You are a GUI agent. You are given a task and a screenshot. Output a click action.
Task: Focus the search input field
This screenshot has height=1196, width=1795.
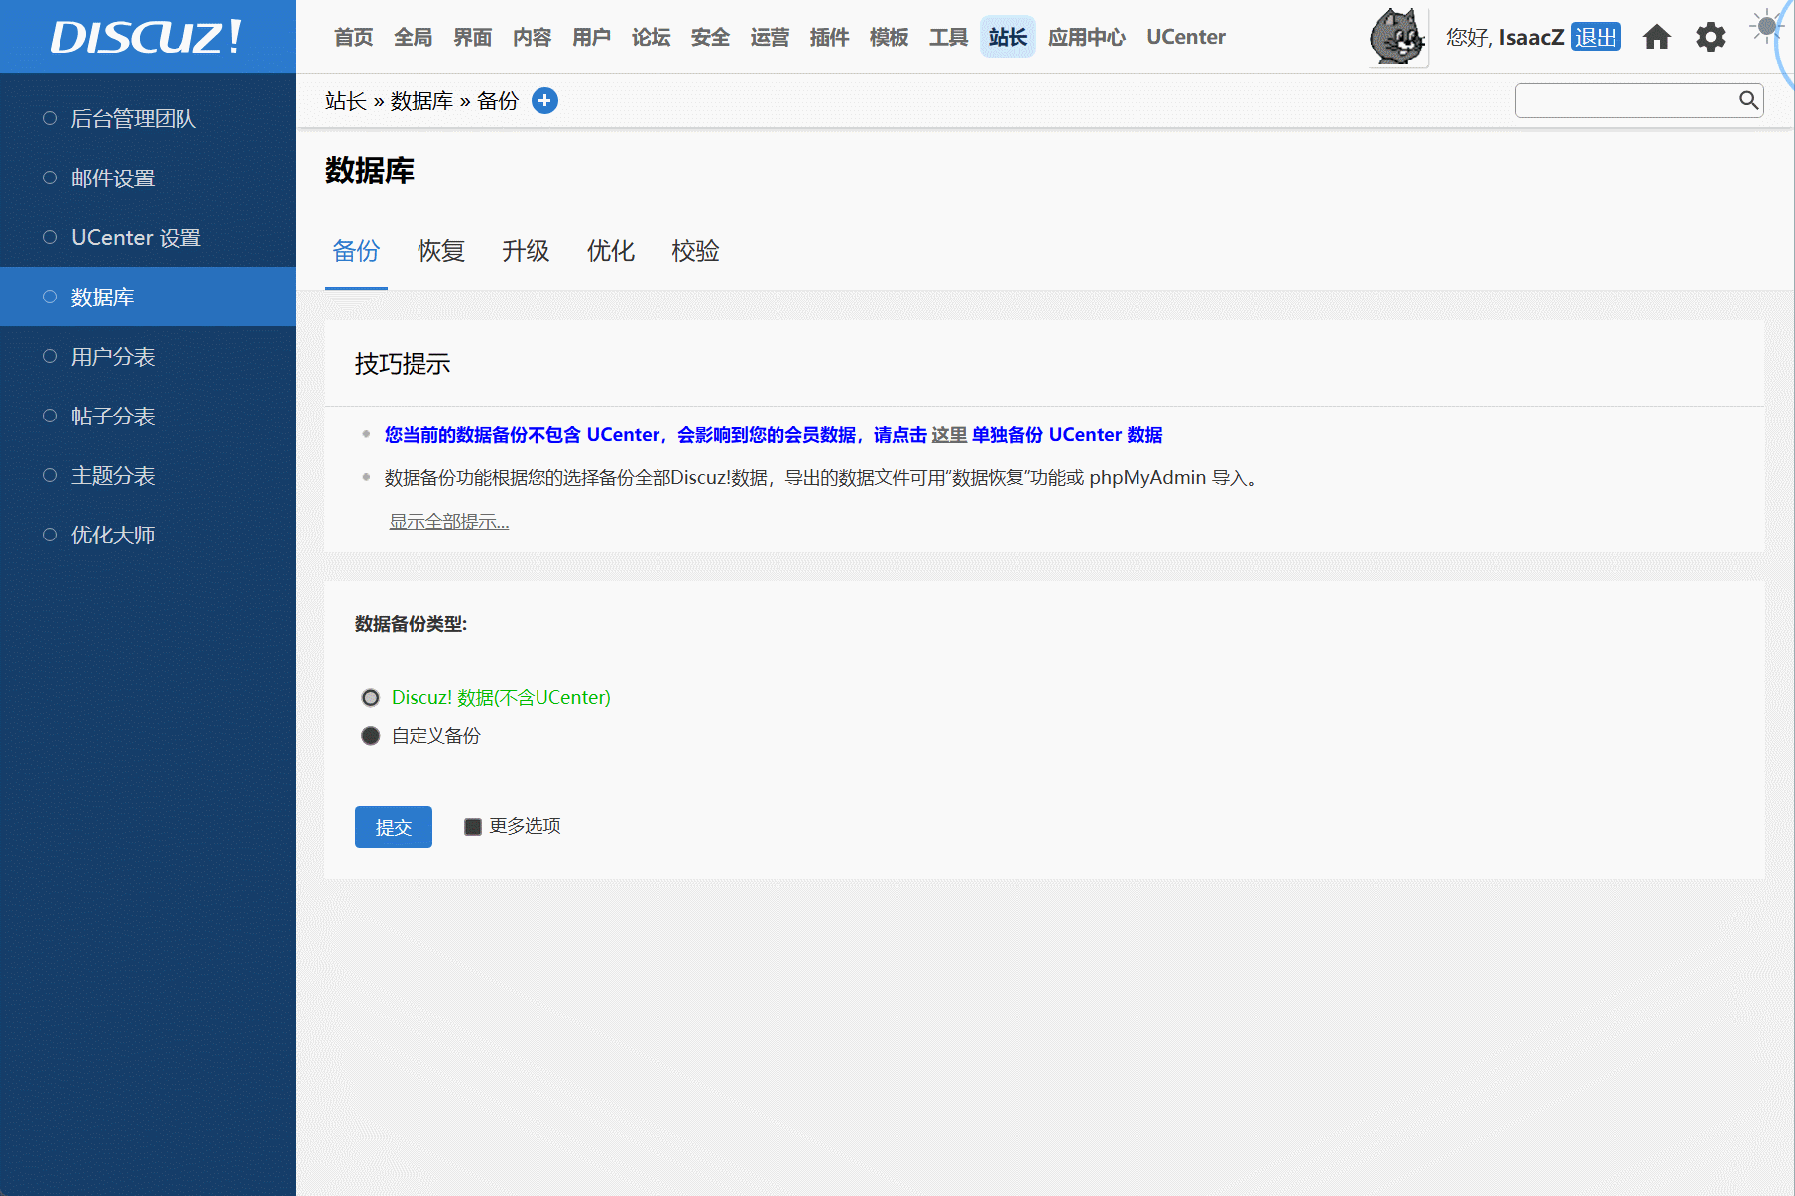tap(1626, 100)
